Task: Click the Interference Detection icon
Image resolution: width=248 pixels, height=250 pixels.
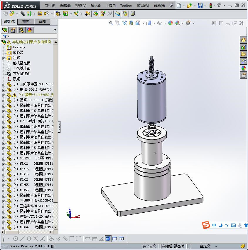Action: [118, 14]
